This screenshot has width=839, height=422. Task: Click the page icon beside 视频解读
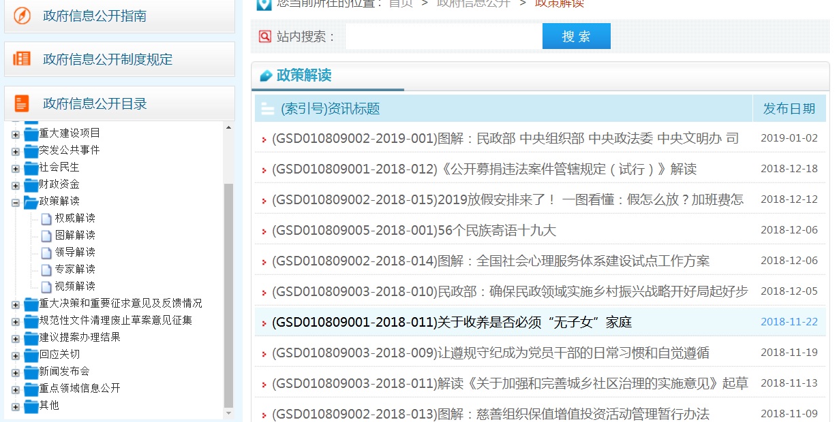[46, 287]
